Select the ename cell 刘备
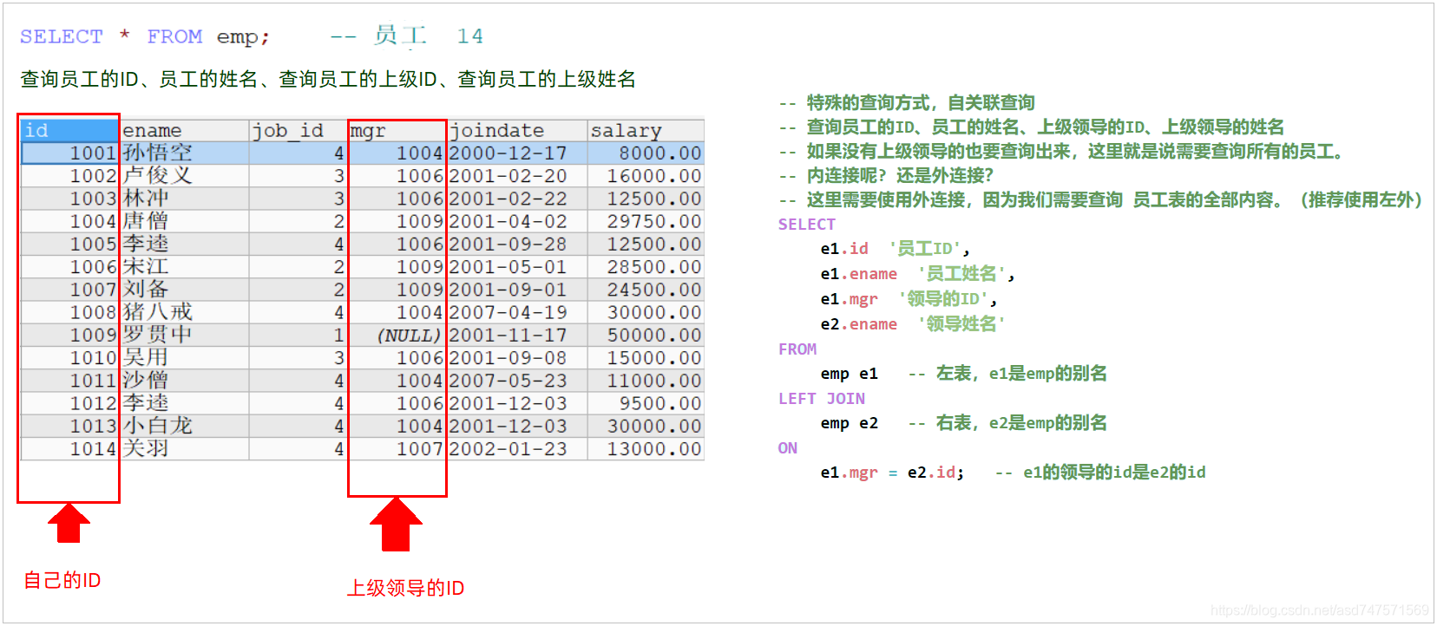Viewport: 1437px width, 626px height. (x=184, y=290)
